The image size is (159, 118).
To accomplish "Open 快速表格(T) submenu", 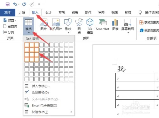I will point(49,112).
